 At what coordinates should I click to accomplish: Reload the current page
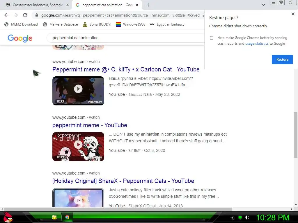point(25,15)
